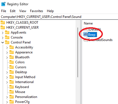Select the HKEY_CURRENT_USER label
The height and width of the screenshot is (104, 118).
[x=22, y=28]
